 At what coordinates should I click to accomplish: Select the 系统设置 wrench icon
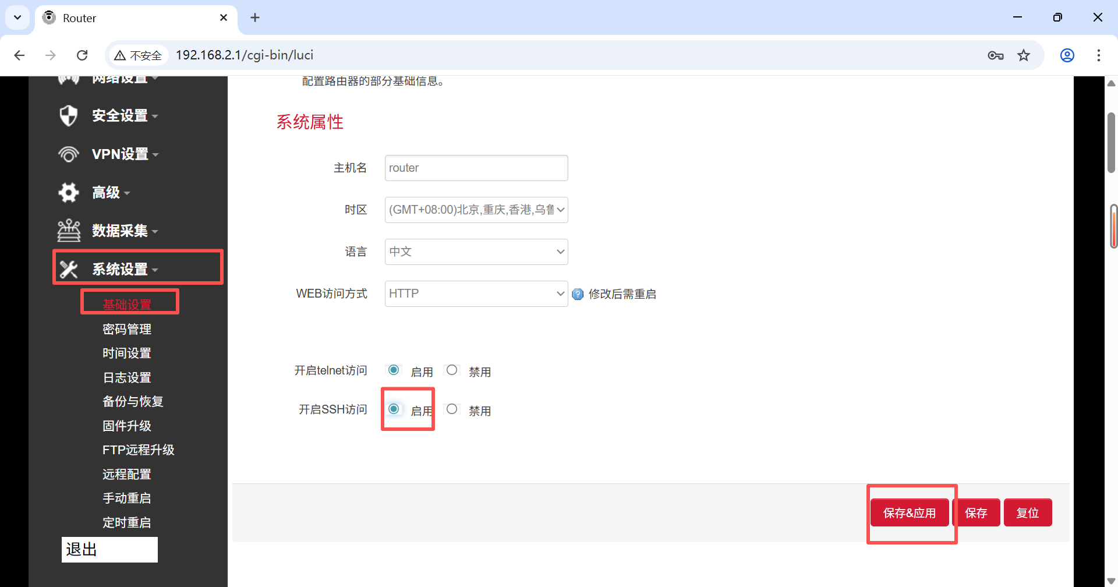pos(69,268)
